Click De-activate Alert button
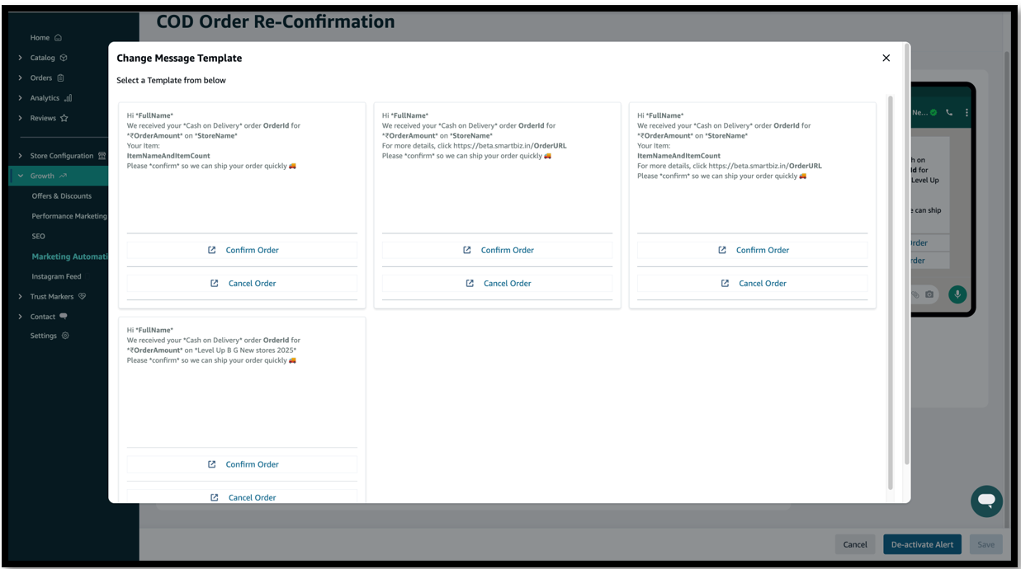The image size is (1021, 569). tap(922, 544)
